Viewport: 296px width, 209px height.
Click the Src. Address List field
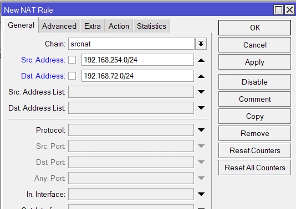tap(131, 92)
